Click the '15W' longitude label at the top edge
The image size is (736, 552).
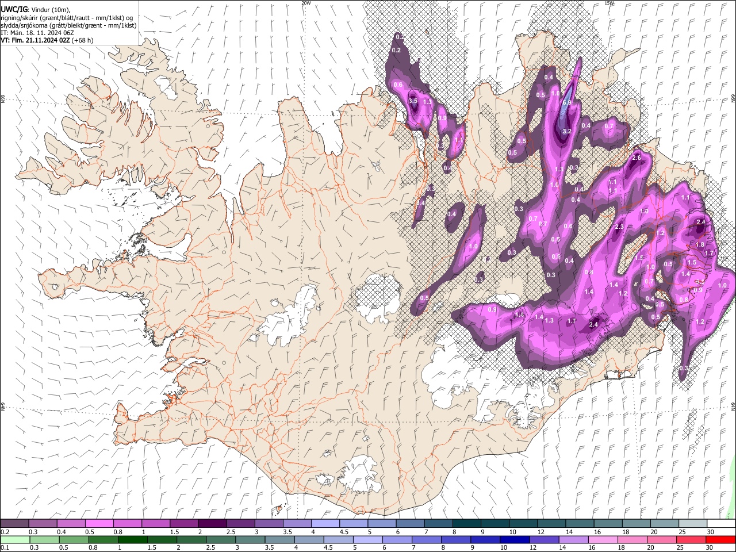tap(609, 3)
